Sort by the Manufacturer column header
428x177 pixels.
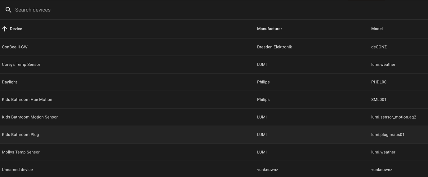point(269,29)
